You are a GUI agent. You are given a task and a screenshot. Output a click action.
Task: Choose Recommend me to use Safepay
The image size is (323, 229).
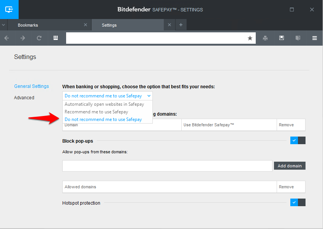[97, 112]
